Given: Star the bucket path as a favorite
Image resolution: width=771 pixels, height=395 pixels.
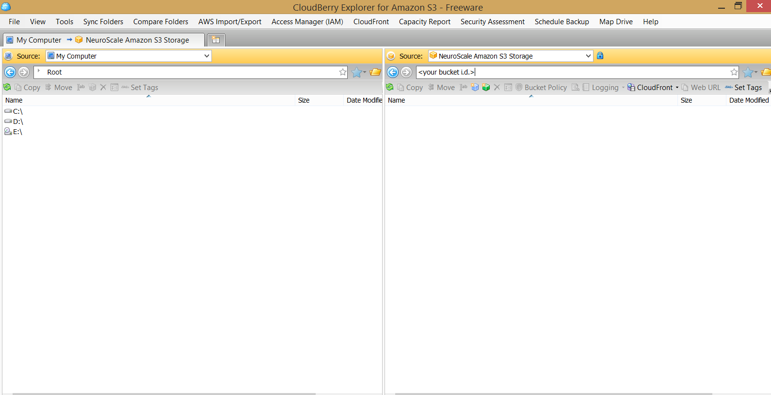Looking at the screenshot, I should click(x=734, y=72).
